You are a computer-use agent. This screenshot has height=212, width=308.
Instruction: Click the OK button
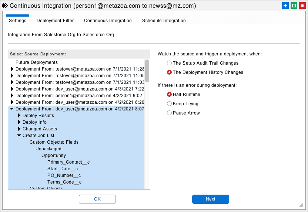[x=97, y=199]
